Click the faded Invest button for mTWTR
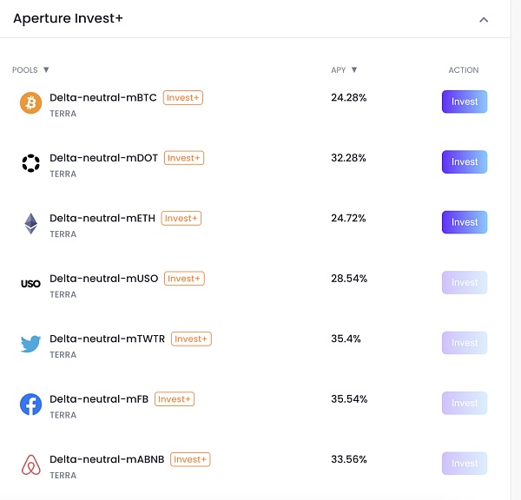Image resolution: width=521 pixels, height=500 pixels. [465, 343]
